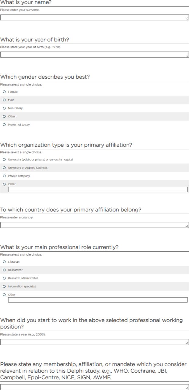Select Prefer not to say

point(4,125)
